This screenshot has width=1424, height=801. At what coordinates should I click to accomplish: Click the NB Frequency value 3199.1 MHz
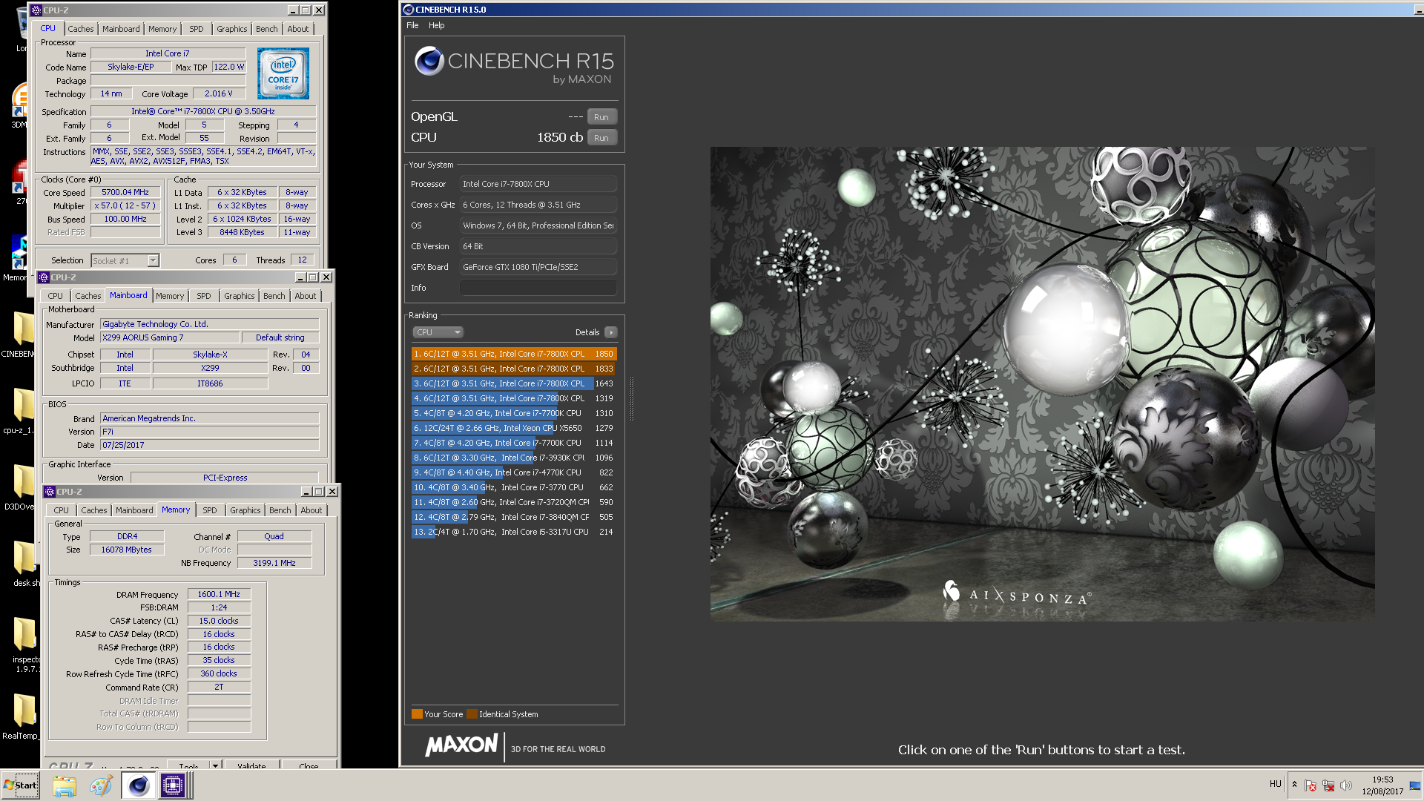[x=274, y=563]
